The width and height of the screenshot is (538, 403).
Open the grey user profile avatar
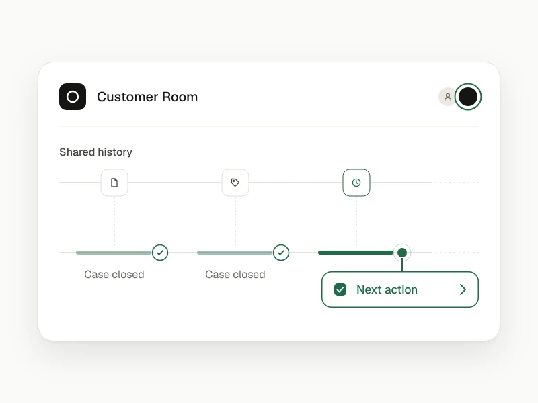[447, 97]
